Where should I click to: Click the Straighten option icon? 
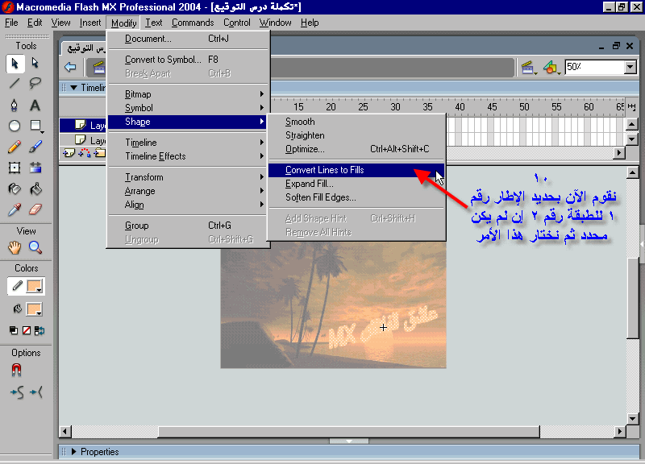tap(36, 392)
